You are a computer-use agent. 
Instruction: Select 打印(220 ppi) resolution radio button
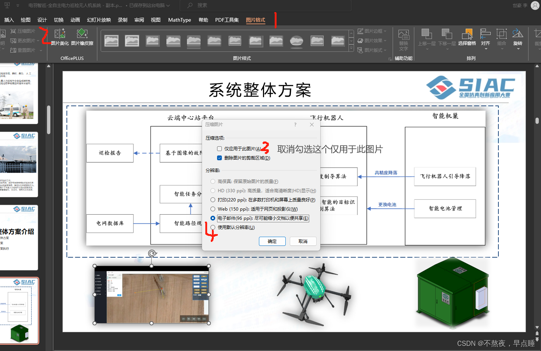point(213,200)
